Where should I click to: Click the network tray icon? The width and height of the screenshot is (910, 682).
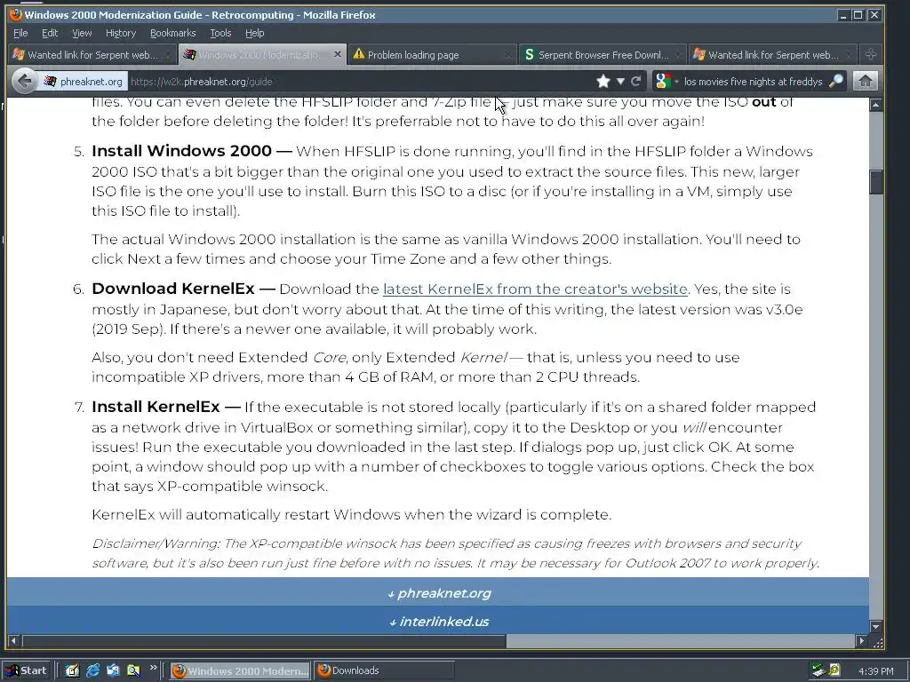pos(818,670)
